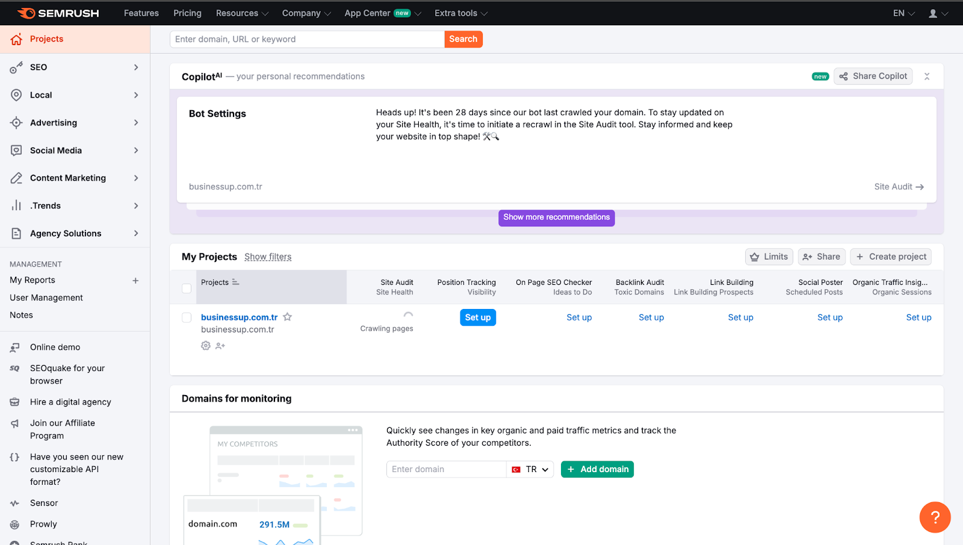
Task: Expand the Local sidebar section
Action: (x=136, y=95)
